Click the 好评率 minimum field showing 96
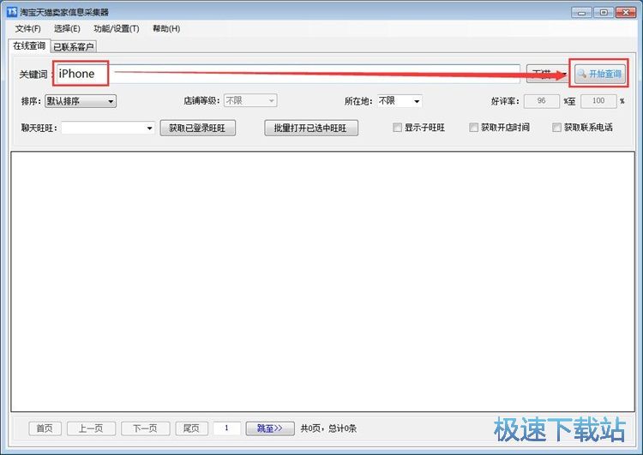The image size is (643, 455). 541,101
